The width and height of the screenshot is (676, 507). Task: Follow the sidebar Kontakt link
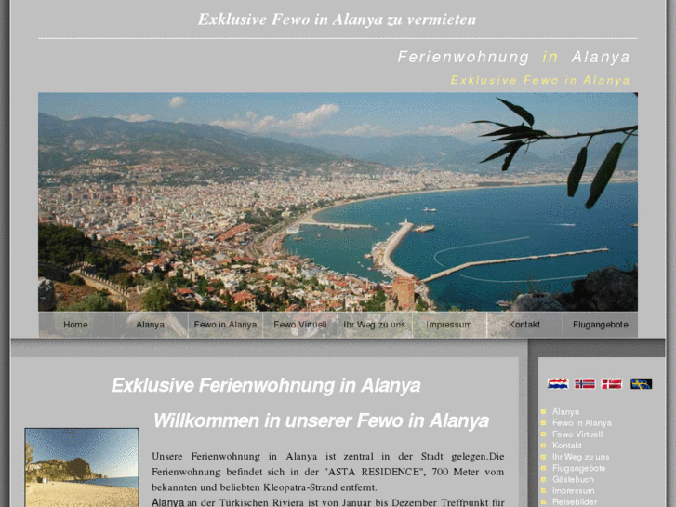coord(567,446)
